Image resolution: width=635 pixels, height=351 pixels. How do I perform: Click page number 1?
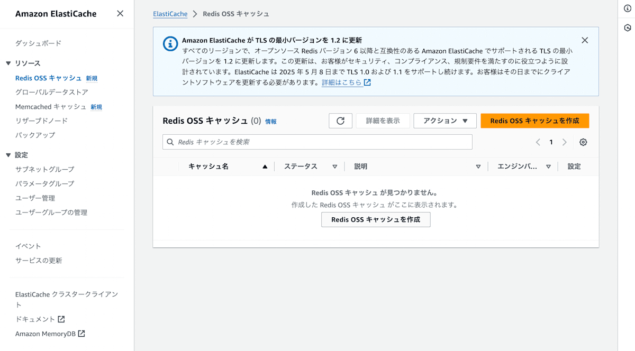tap(551, 142)
